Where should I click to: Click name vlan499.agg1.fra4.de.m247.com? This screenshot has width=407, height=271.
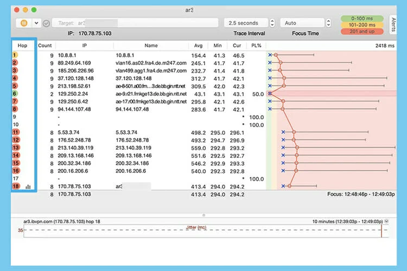(x=151, y=71)
